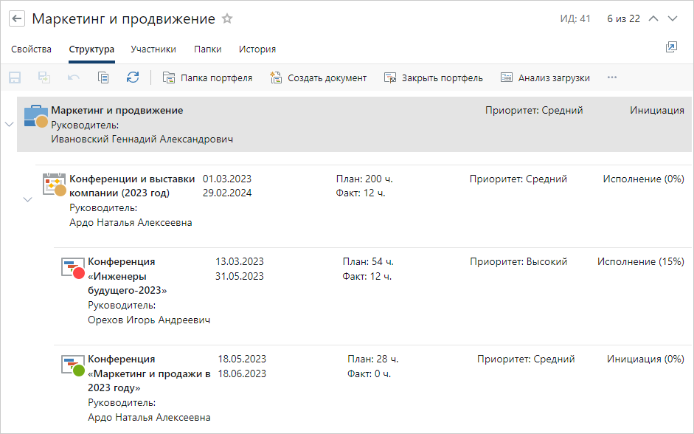
Task: Refresh the structure list
Action: click(x=132, y=75)
